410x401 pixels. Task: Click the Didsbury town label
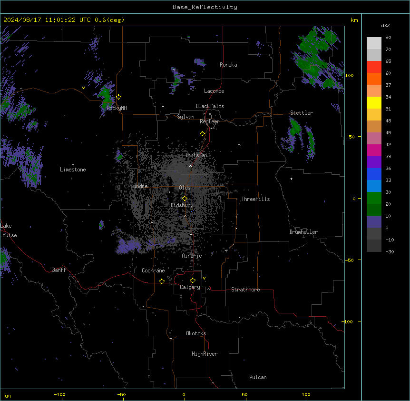182,205
